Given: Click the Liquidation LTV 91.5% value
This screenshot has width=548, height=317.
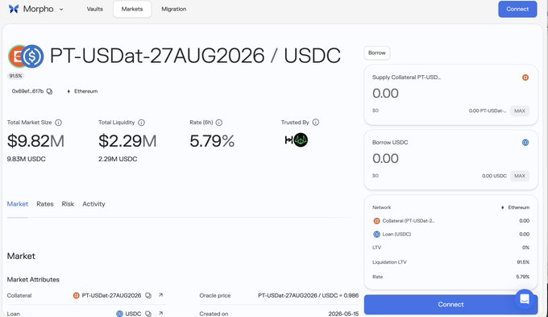Looking at the screenshot, I should pos(523,262).
